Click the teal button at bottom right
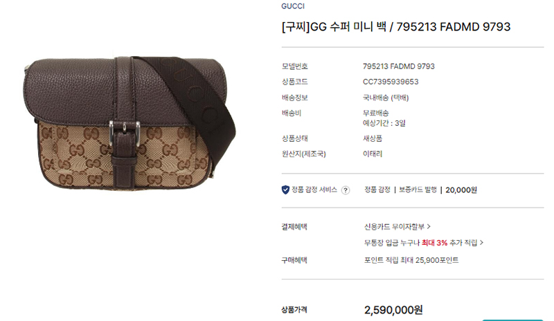The height and width of the screenshot is (321, 554). [x=512, y=320]
